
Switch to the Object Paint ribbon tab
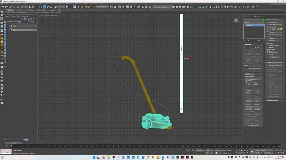tap(41, 10)
